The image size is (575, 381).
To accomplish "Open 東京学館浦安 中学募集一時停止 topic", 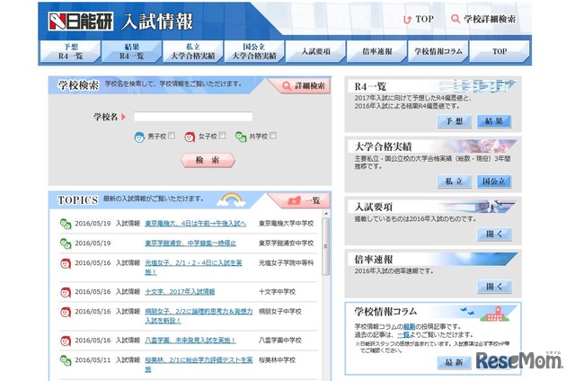I will [190, 244].
